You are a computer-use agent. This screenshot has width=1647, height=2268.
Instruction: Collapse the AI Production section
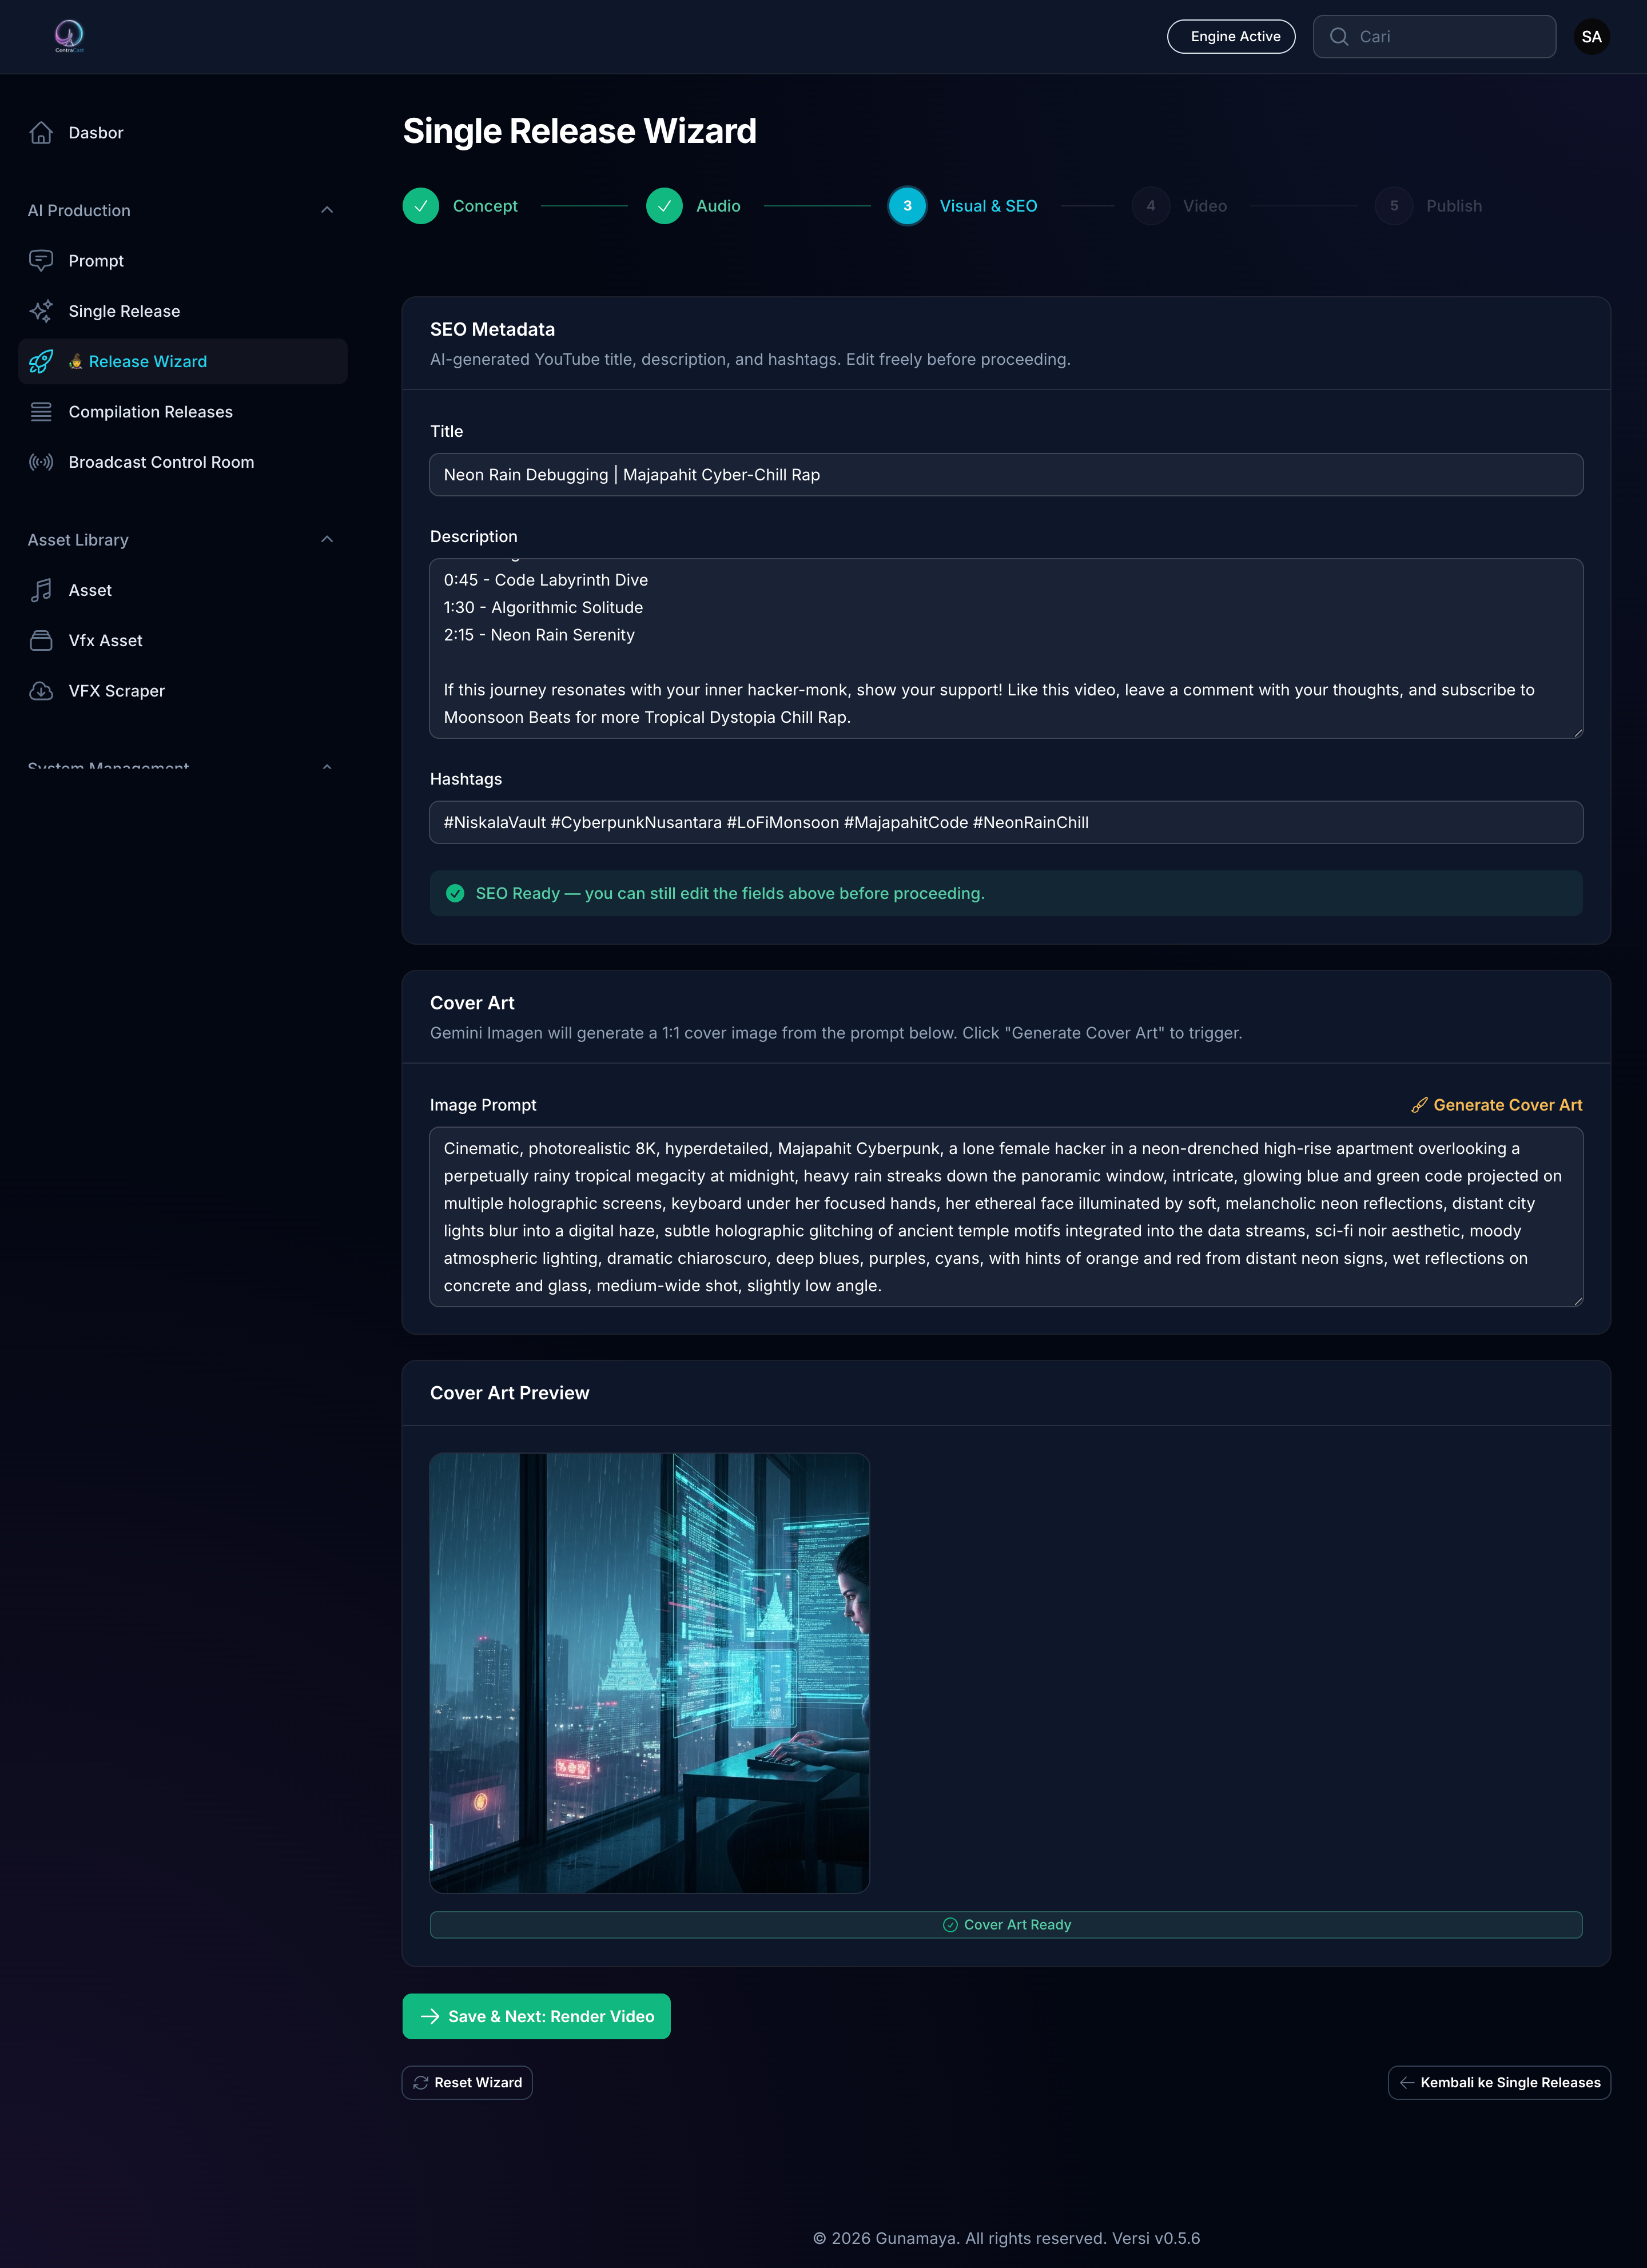tap(327, 209)
